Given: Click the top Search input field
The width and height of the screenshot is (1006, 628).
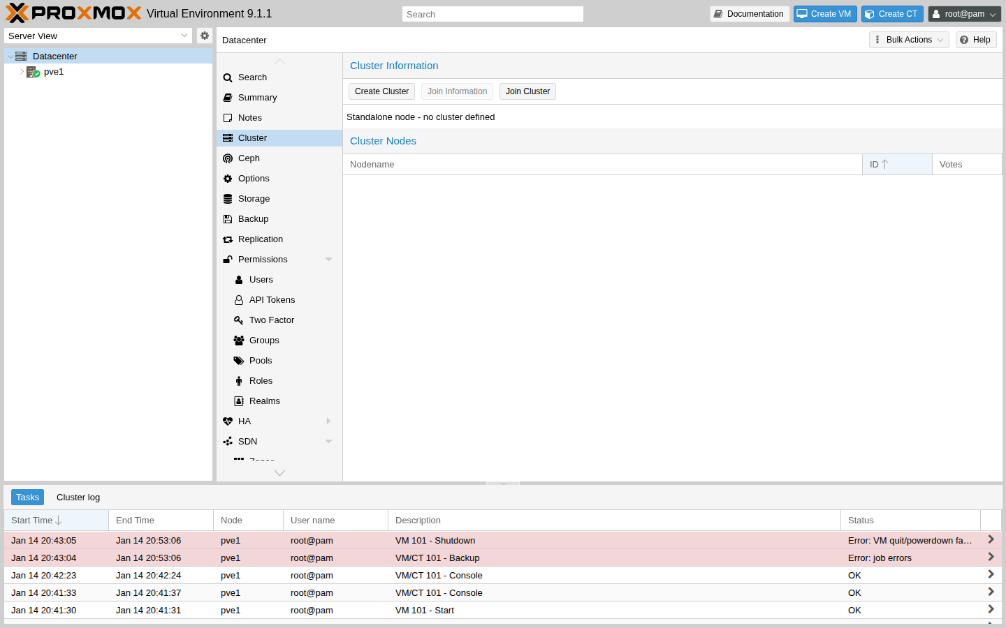Looking at the screenshot, I should click(493, 14).
